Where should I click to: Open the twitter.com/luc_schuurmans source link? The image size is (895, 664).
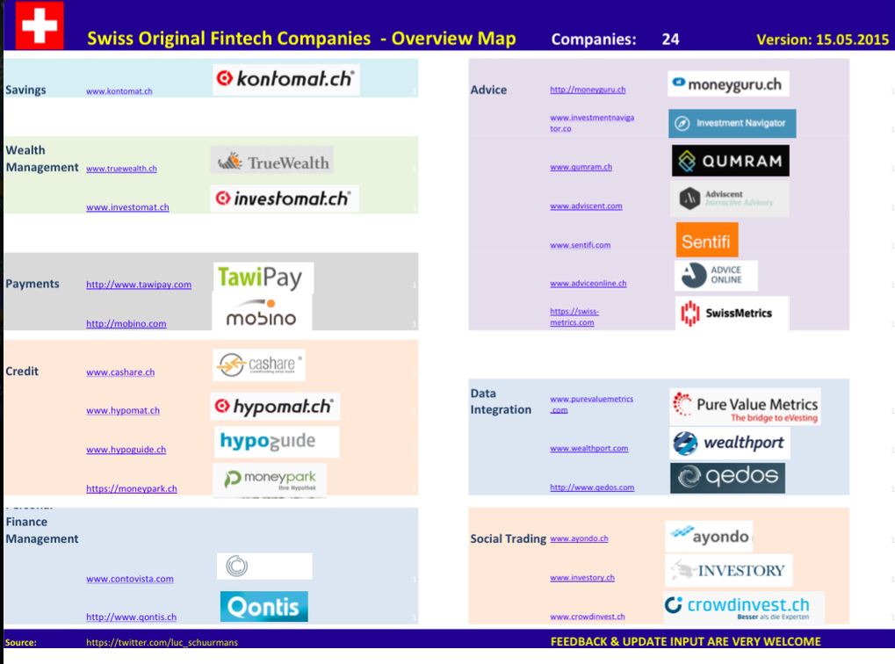tap(162, 642)
